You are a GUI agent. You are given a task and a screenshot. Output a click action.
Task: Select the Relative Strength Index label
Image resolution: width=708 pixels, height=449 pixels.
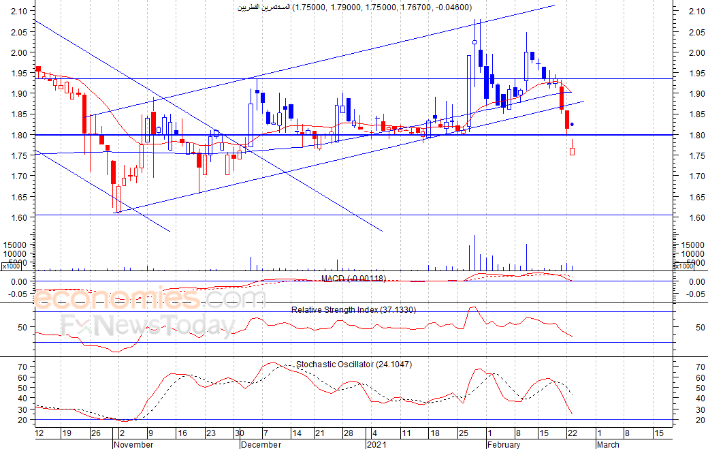[353, 309]
